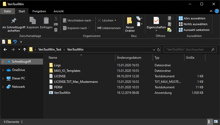Expand the Dieser PC tree node
This screenshot has width=220, height=125.
click(x=3, y=78)
